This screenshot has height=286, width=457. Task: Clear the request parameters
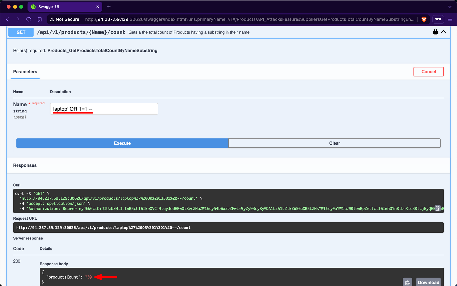334,143
